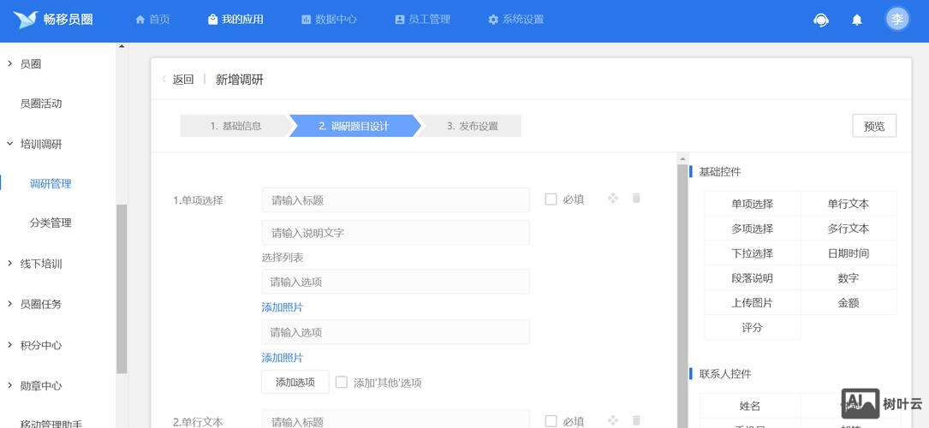Click 添加照片 under the first option
The width and height of the screenshot is (929, 428).
pos(283,307)
